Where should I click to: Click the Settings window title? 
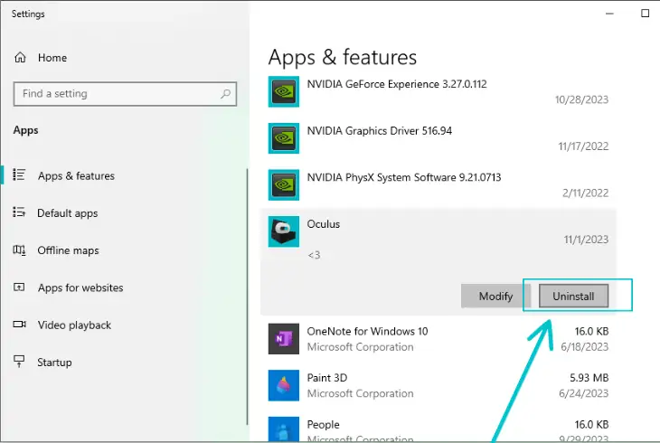click(x=28, y=14)
